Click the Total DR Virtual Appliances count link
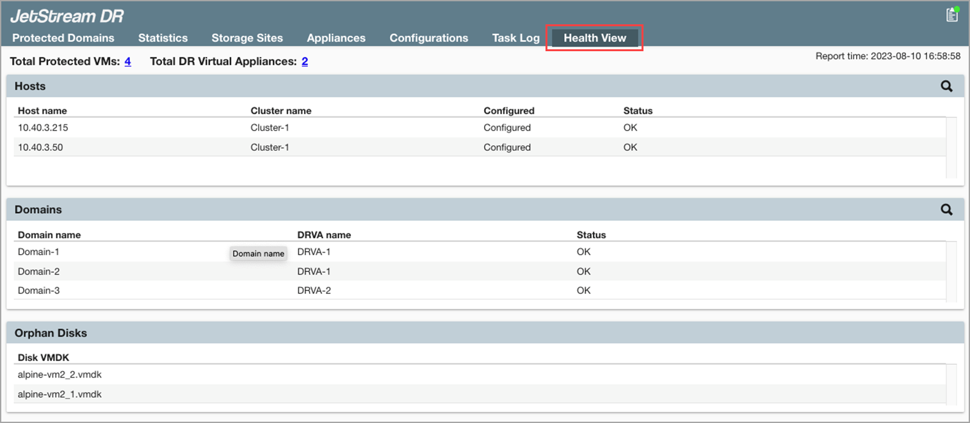 [x=305, y=61]
